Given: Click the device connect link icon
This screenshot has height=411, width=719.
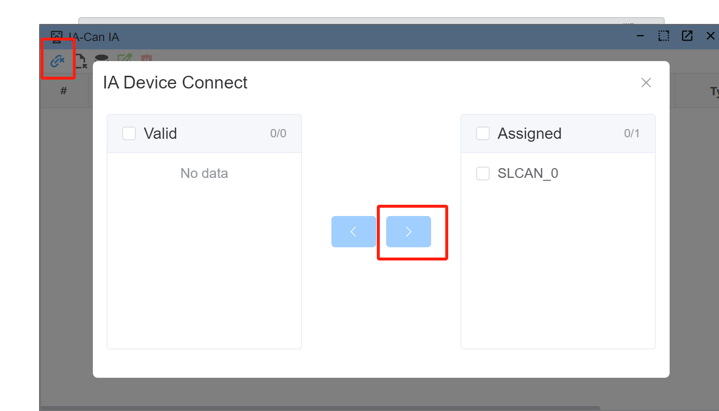Looking at the screenshot, I should [58, 61].
